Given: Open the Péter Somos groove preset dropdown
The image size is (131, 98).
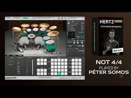Looking at the screenshot, I should pyautogui.click(x=45, y=18).
